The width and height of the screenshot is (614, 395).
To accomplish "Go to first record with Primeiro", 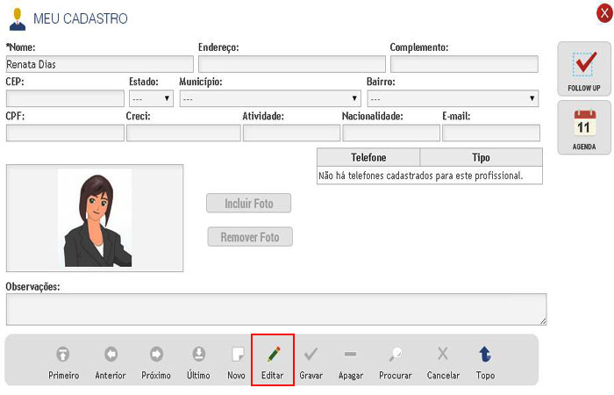I will pos(63,355).
